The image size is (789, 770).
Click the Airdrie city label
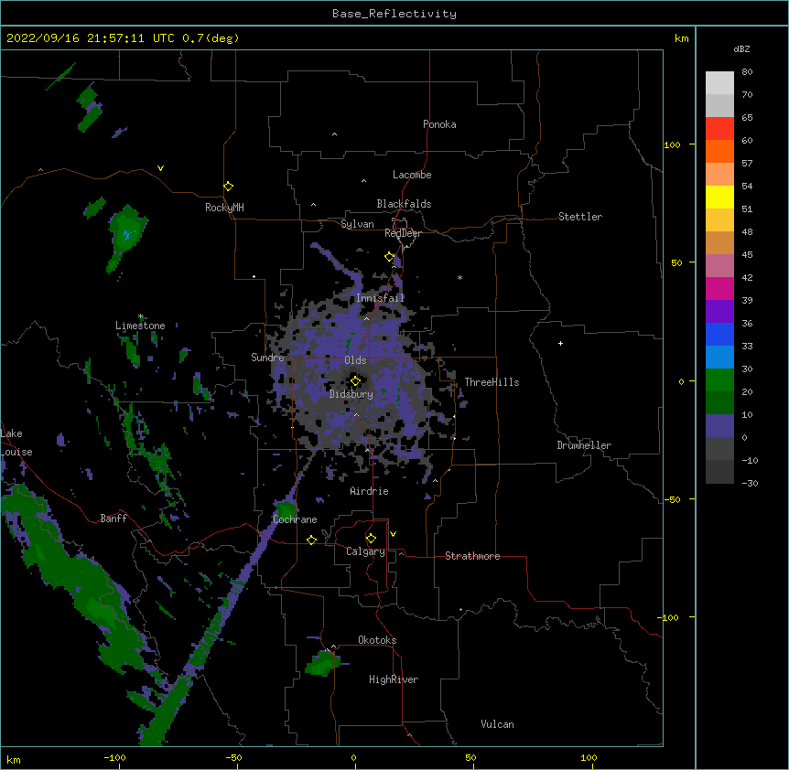(x=370, y=491)
